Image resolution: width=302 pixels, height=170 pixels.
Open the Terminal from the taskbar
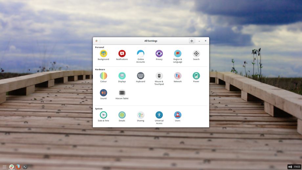(x=25, y=167)
